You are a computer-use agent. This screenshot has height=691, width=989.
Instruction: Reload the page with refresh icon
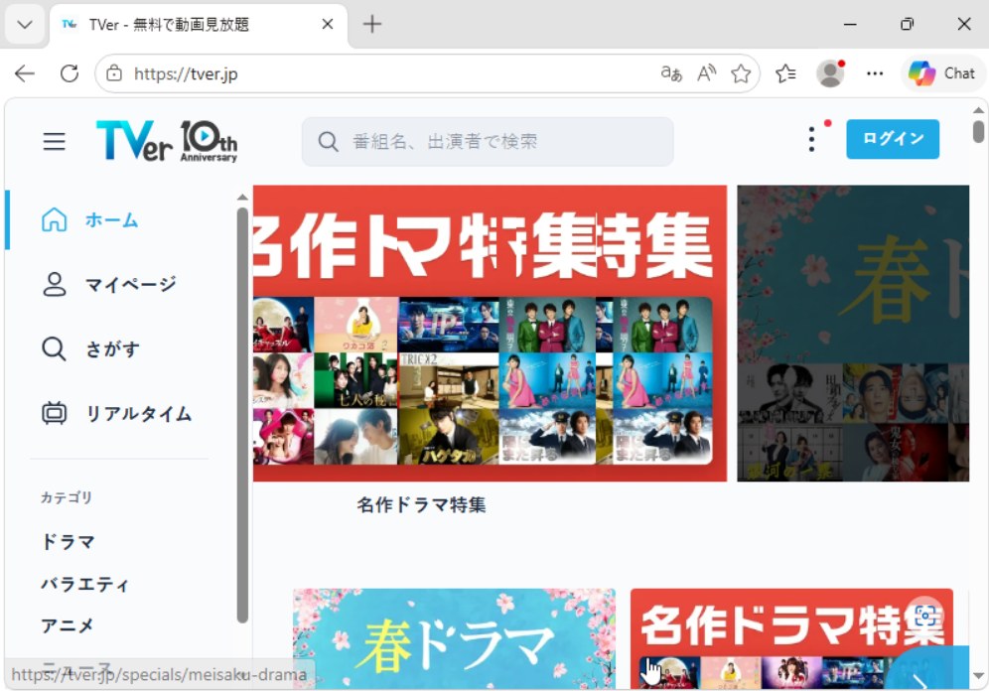click(70, 73)
